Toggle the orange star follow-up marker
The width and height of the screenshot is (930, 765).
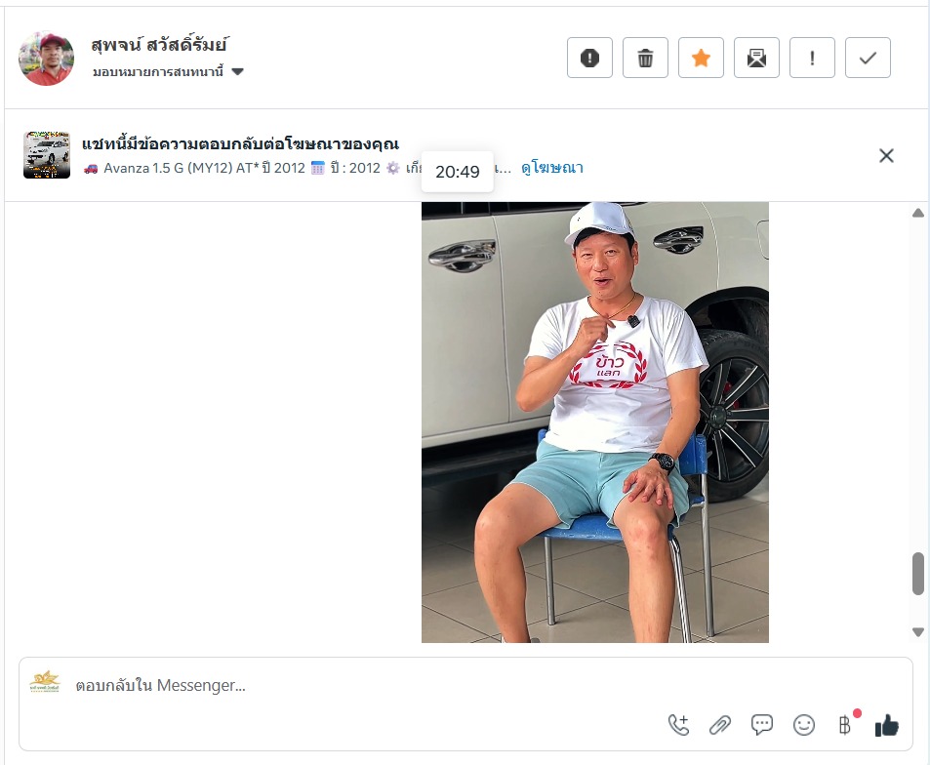click(701, 58)
